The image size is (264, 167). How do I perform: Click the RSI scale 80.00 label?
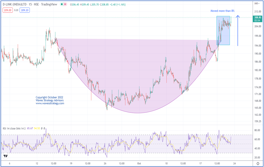[257, 130]
